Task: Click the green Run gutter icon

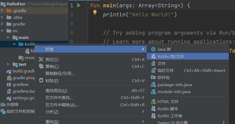Action: tap(79, 5)
